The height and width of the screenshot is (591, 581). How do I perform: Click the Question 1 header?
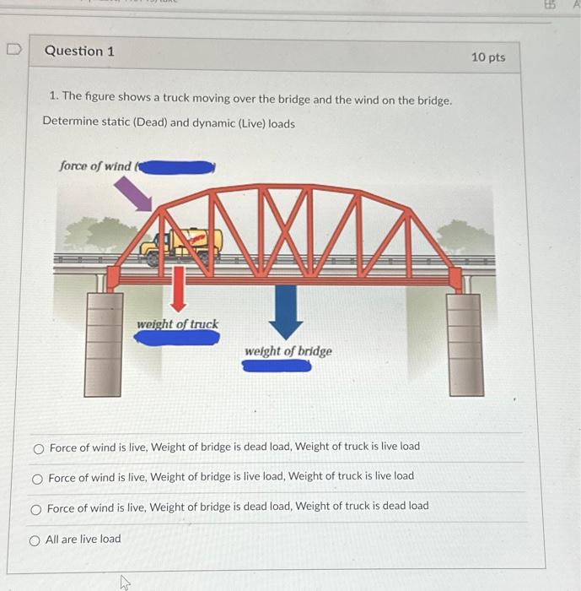[79, 51]
